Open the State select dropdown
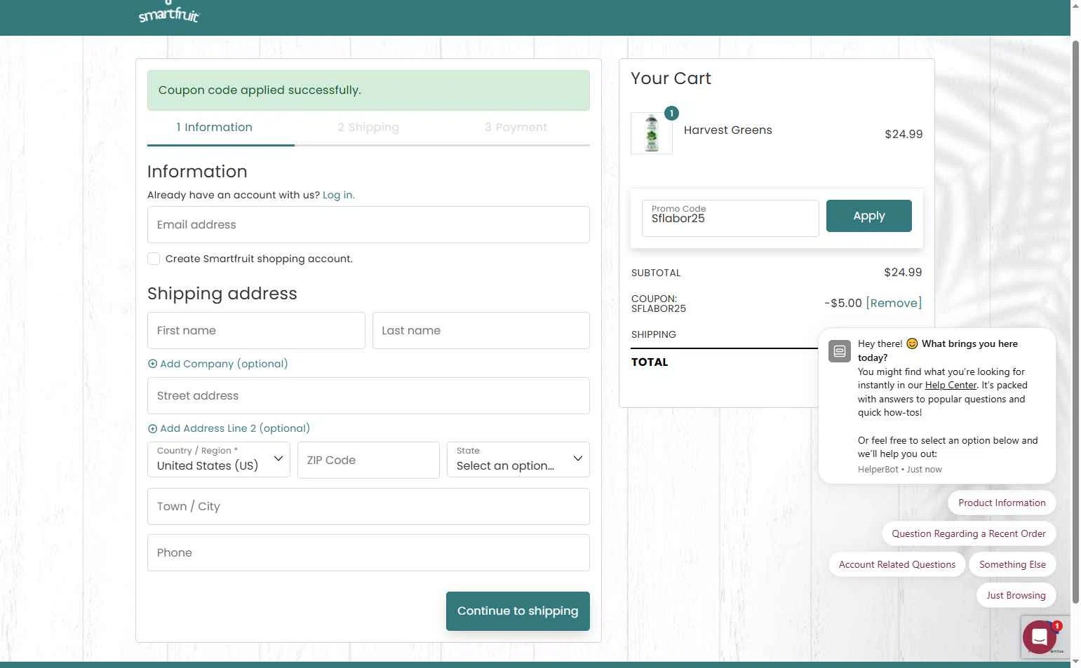 [x=518, y=460]
